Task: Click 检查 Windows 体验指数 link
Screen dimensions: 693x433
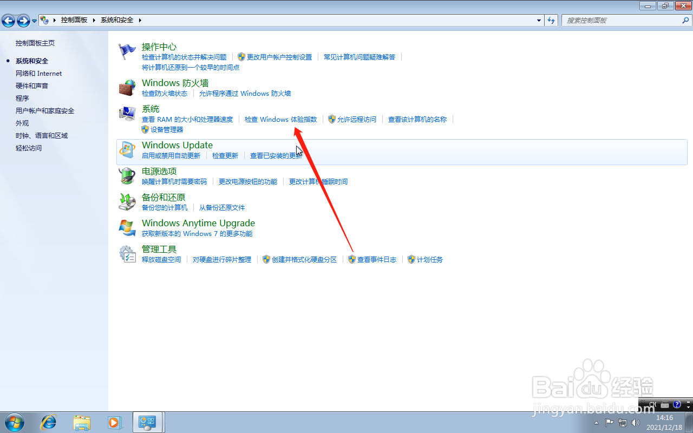Action: 280,119
